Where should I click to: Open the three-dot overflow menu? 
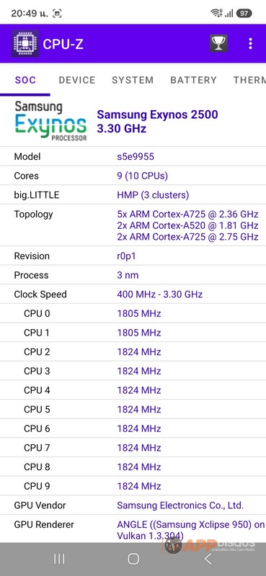click(250, 43)
